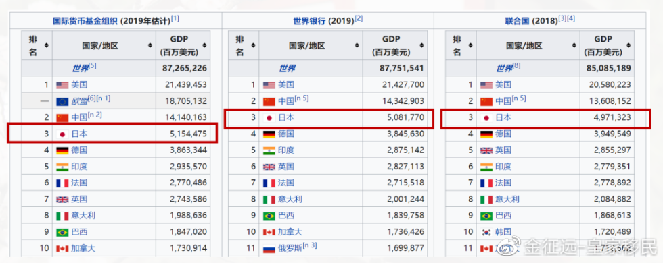Click China's flag in the IMF table
The height and width of the screenshot is (263, 663).
click(x=62, y=117)
